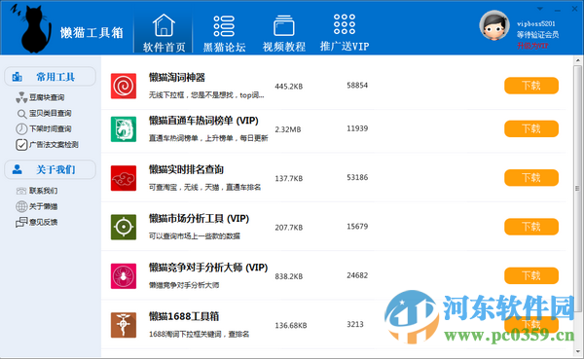584x359 pixels.
Task: Download 懒猫竞争对手分析大师 (VIP)
Action: pyautogui.click(x=531, y=275)
